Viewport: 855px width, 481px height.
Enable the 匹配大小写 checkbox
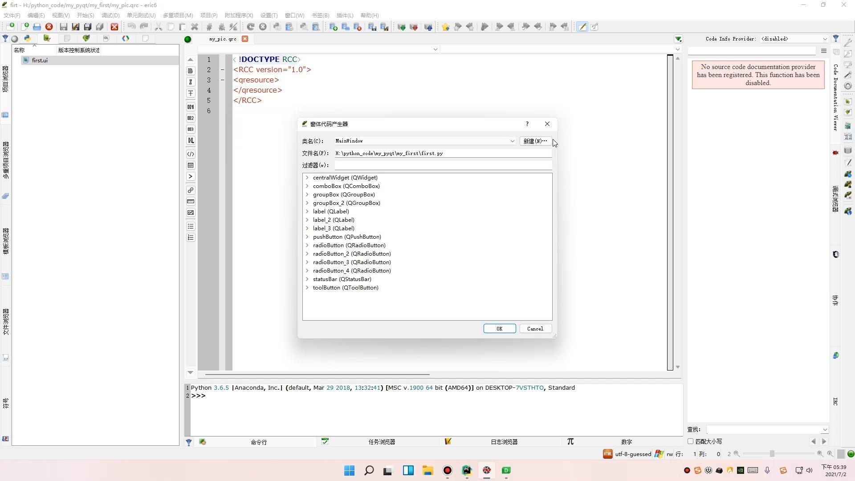(691, 441)
